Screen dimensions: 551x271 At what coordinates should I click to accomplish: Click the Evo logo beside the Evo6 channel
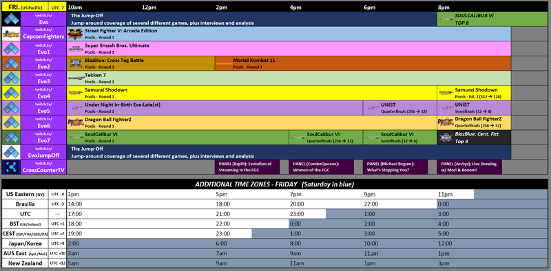click(x=11, y=122)
